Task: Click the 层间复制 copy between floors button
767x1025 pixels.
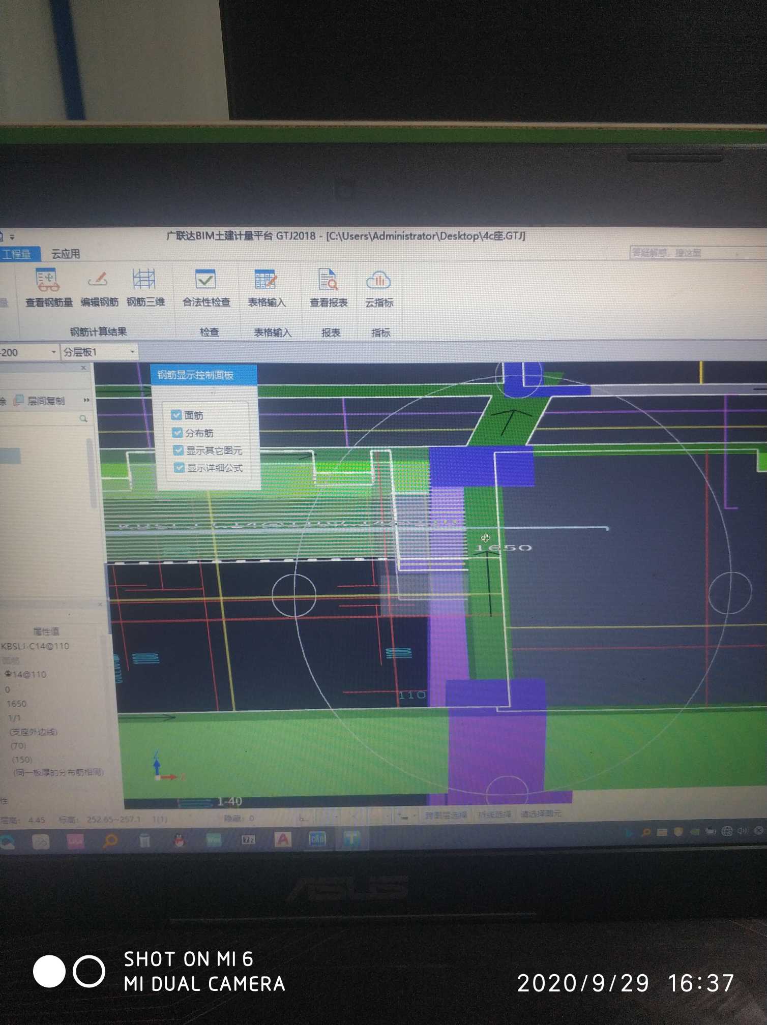Action: [40, 401]
